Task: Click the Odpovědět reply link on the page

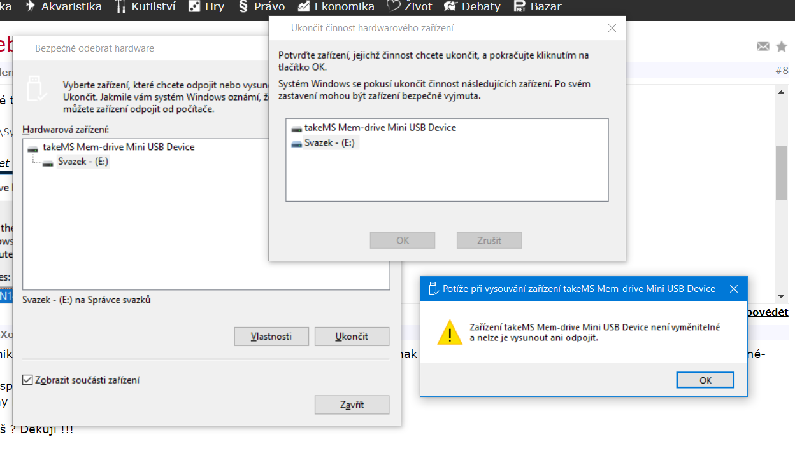Action: [x=767, y=312]
